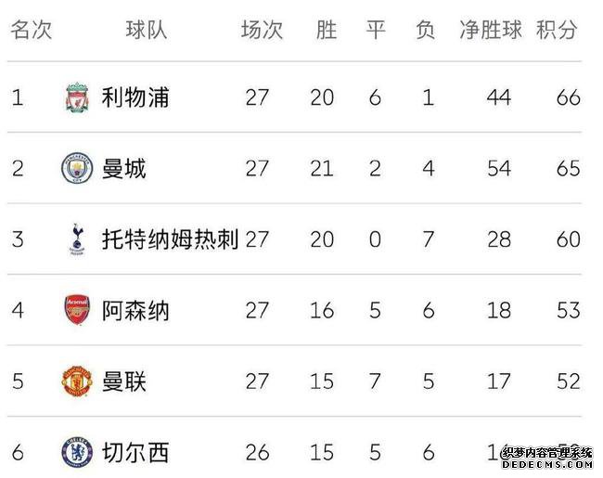This screenshot has height=478, width=603.
Task: Click the 名次 column header
Action: tap(31, 30)
